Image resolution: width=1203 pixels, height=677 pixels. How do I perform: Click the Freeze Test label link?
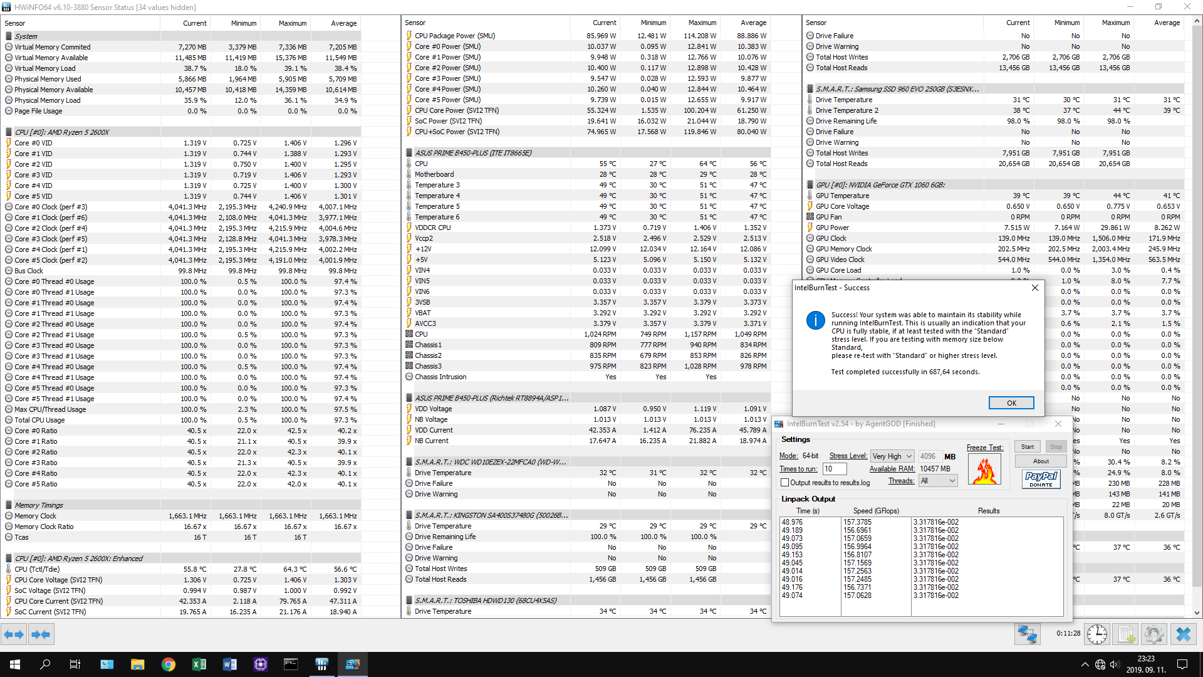point(984,448)
